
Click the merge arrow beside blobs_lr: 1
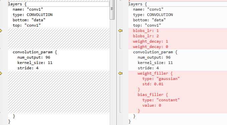[120, 31]
